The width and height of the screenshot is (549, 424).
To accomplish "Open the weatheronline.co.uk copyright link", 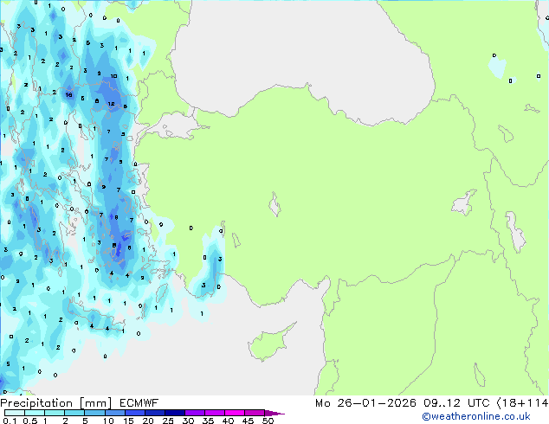I will coord(475,416).
